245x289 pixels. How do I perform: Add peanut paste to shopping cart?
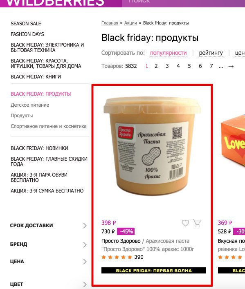tap(197, 223)
